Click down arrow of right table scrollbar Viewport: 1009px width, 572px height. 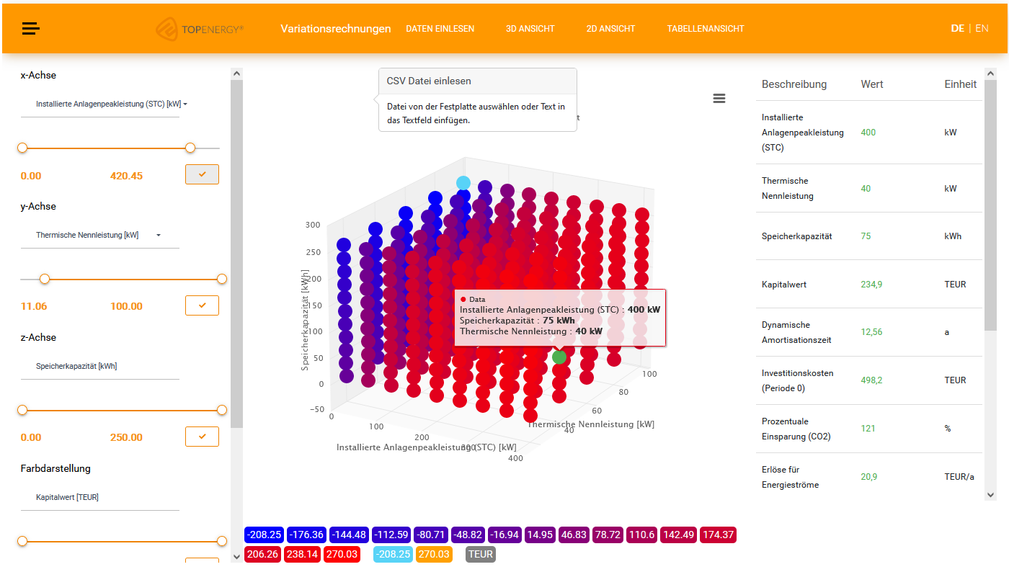[990, 495]
